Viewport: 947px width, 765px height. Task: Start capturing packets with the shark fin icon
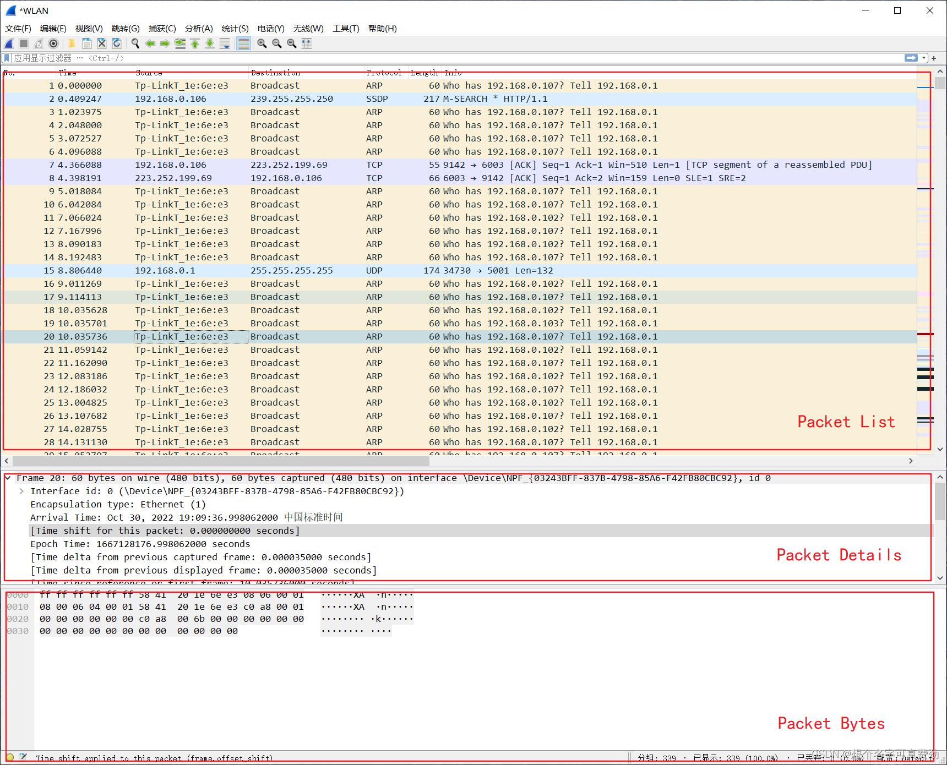pyautogui.click(x=9, y=43)
